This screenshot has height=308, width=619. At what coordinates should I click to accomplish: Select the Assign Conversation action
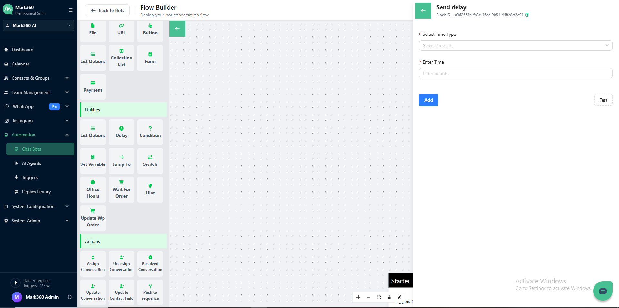[93, 263]
